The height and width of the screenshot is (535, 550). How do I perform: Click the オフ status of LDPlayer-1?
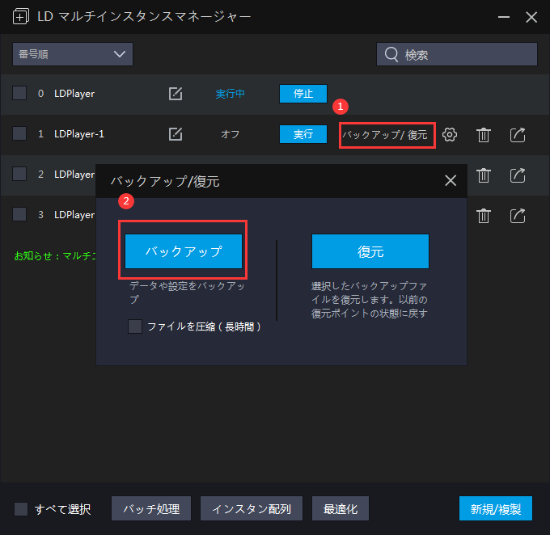click(x=230, y=134)
